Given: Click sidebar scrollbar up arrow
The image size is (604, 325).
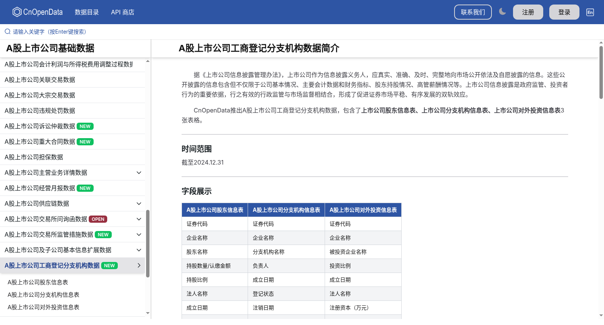Looking at the screenshot, I should (148, 61).
